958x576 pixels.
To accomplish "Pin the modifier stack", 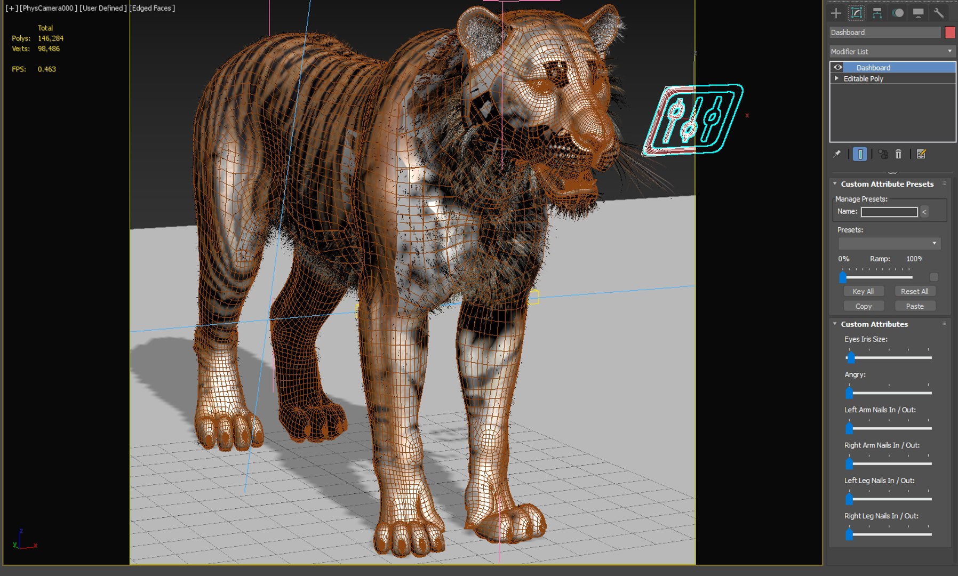I will 837,155.
